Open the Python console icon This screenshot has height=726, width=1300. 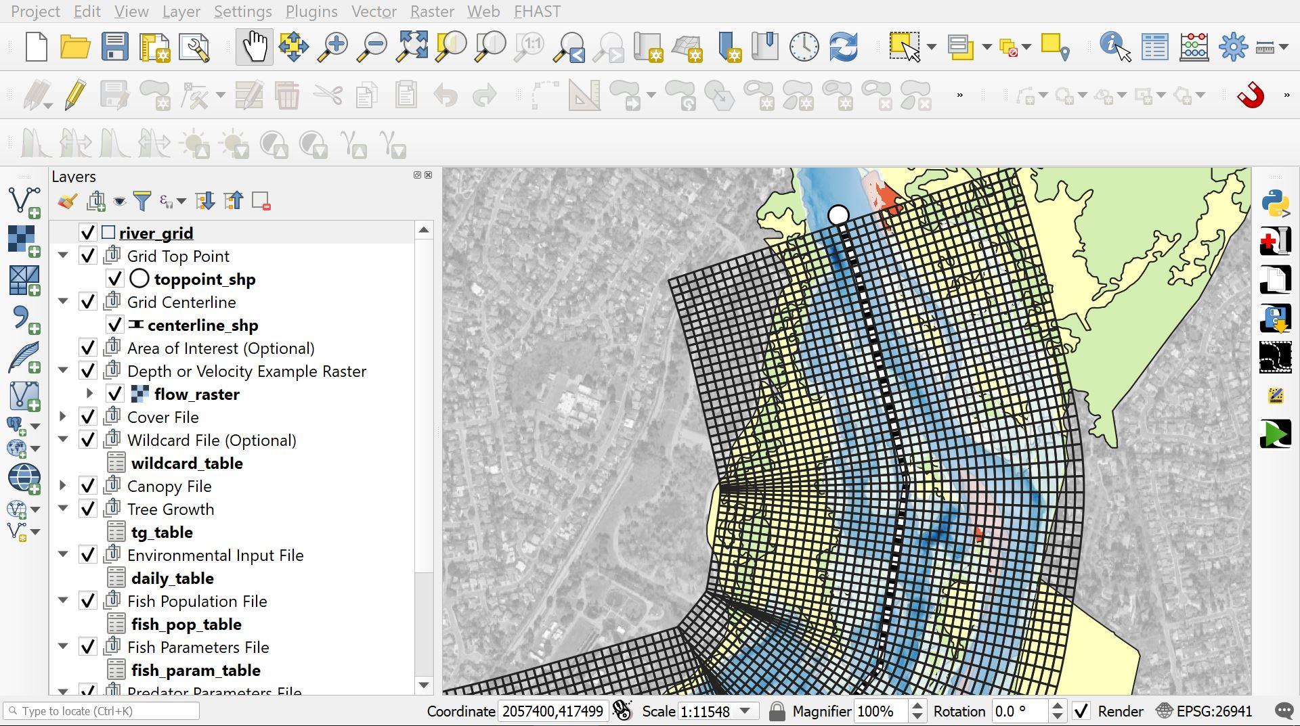(x=1276, y=204)
